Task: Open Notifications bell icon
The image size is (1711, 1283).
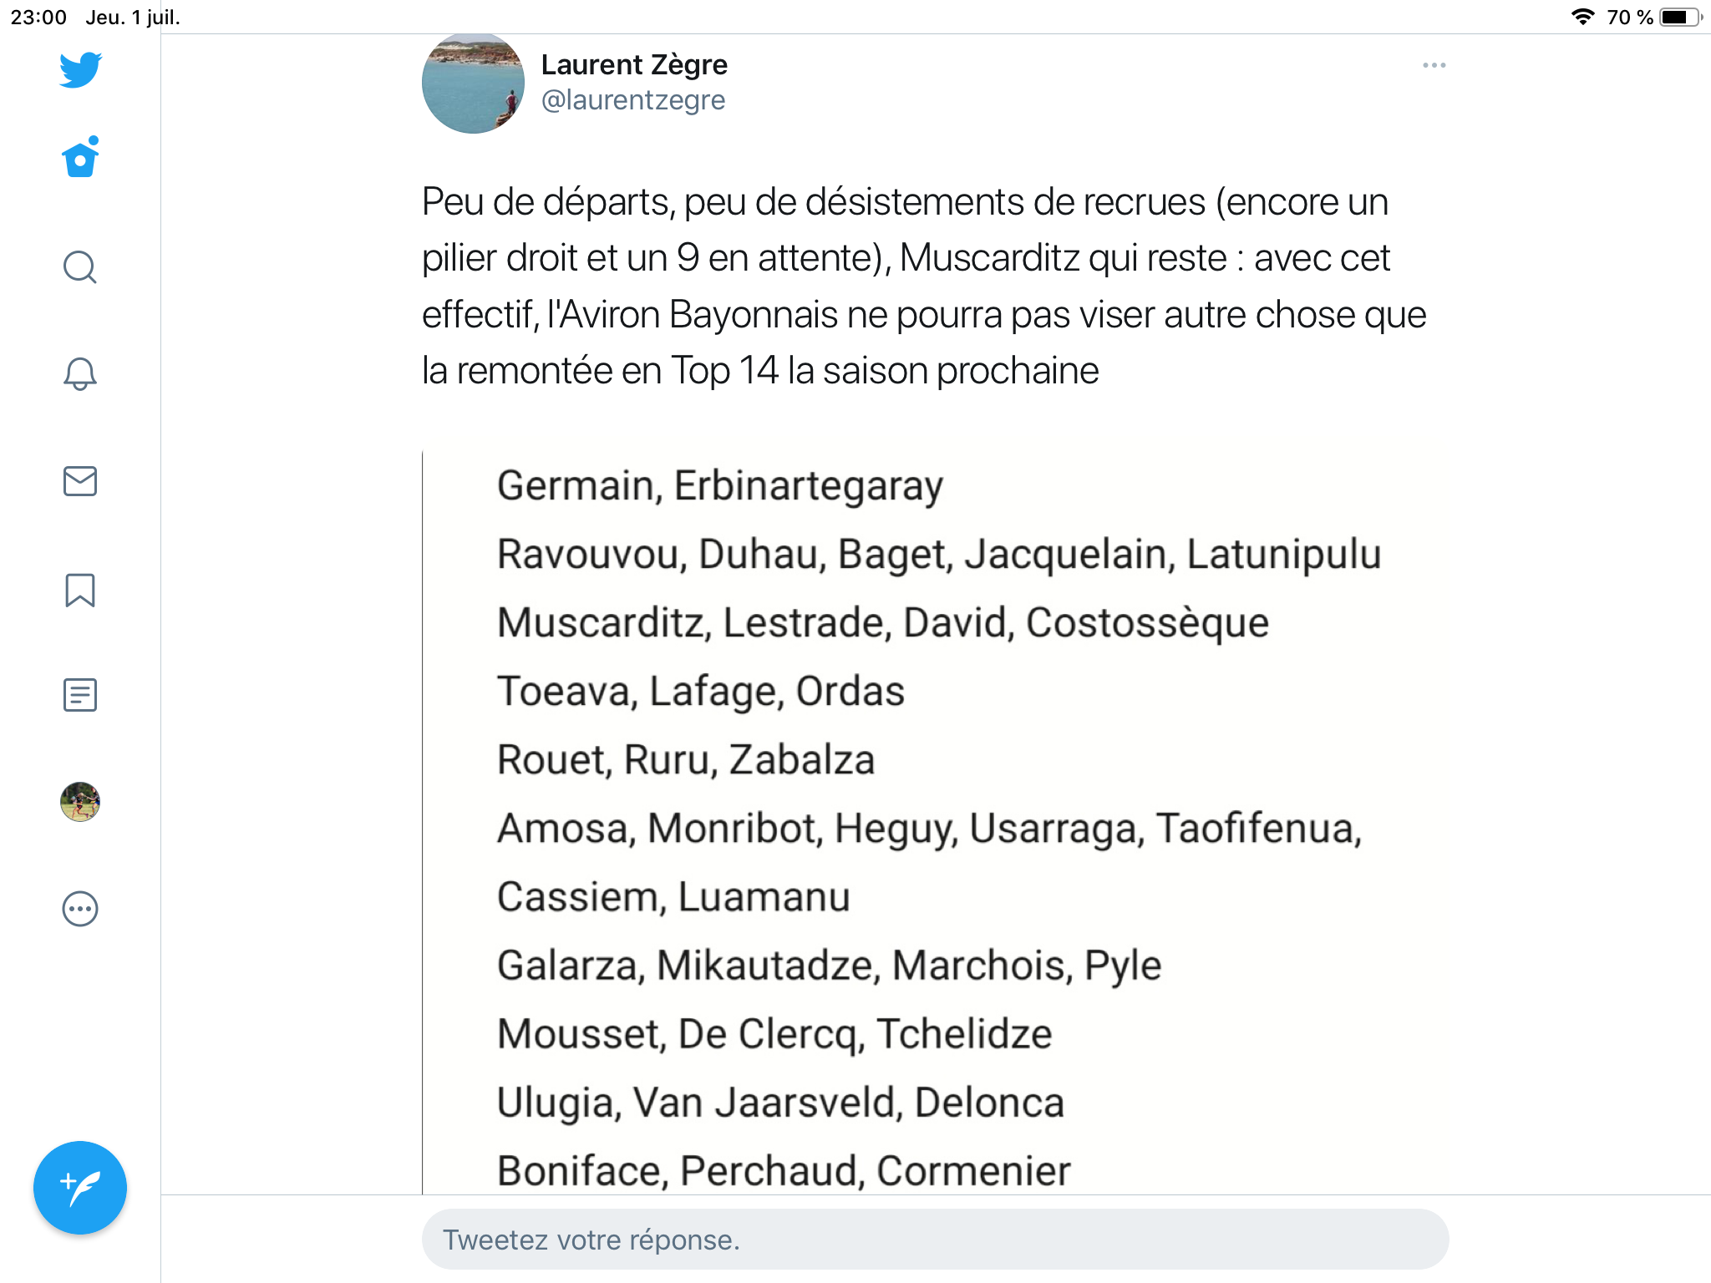Action: (x=80, y=373)
